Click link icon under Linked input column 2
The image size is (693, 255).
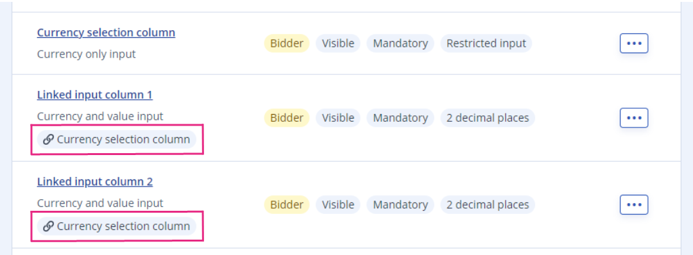(48, 227)
